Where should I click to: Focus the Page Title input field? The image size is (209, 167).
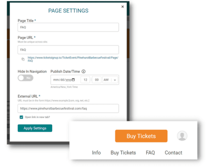click(68, 27)
